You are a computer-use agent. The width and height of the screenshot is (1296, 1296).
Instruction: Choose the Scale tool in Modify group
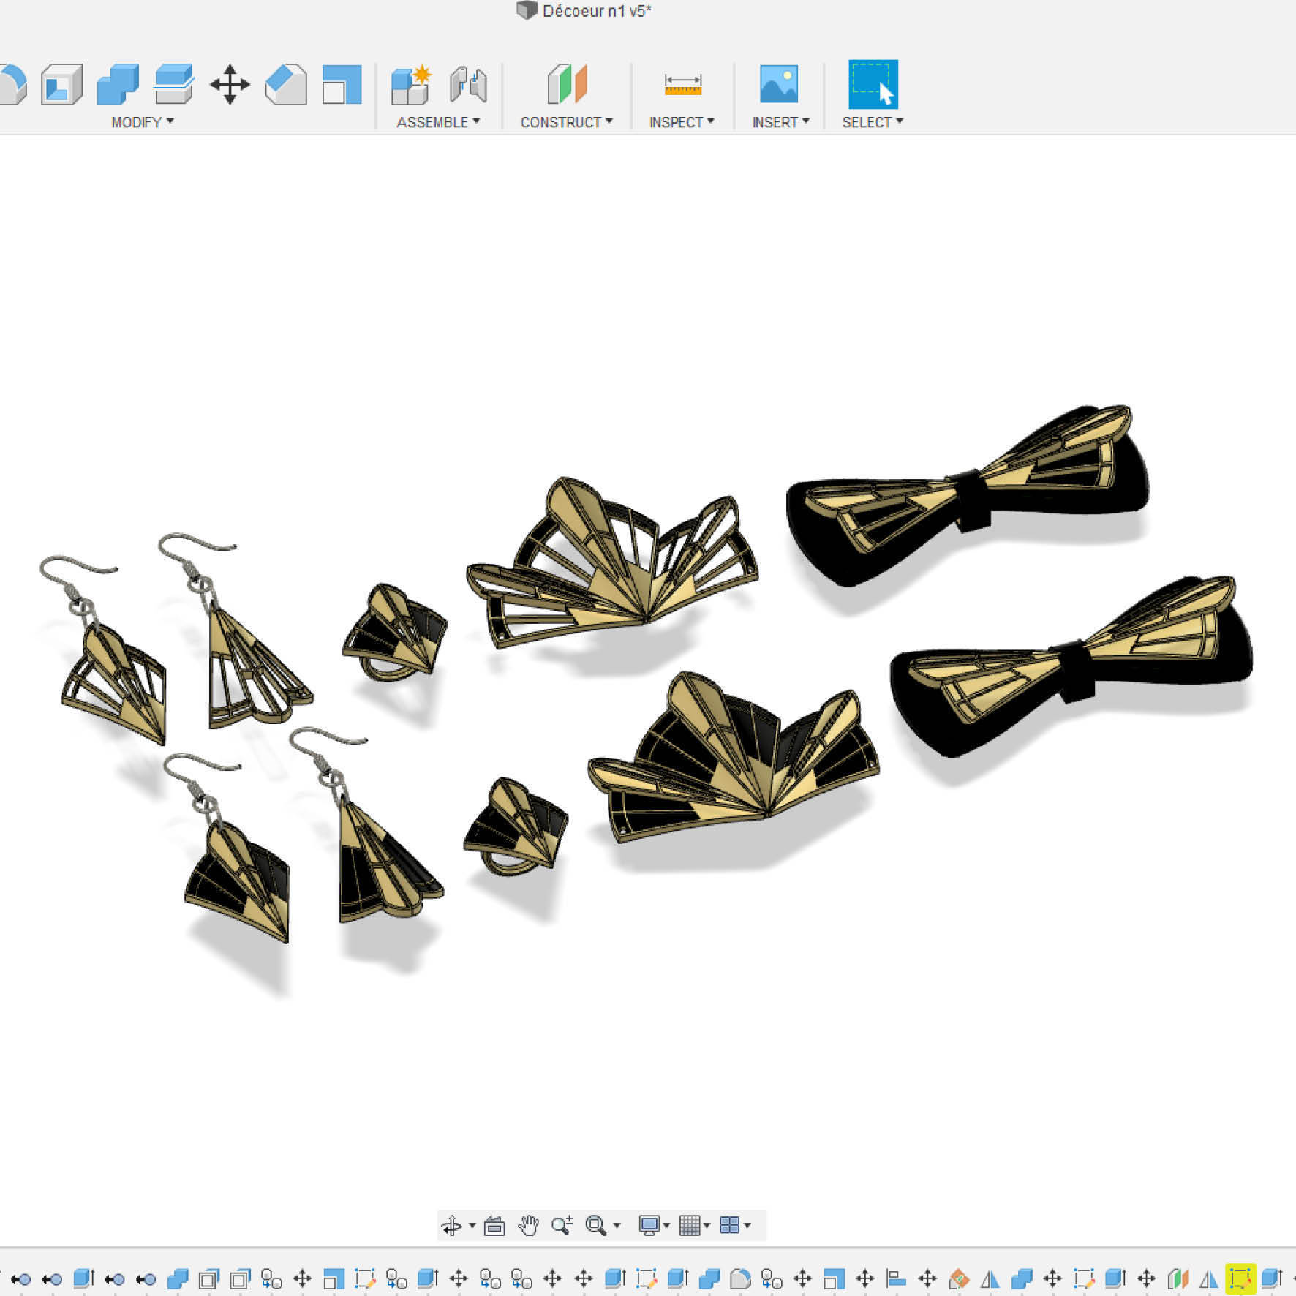(342, 85)
